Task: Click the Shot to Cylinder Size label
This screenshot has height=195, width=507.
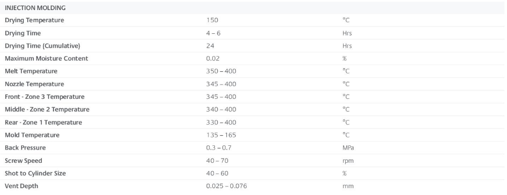Action: (x=35, y=173)
